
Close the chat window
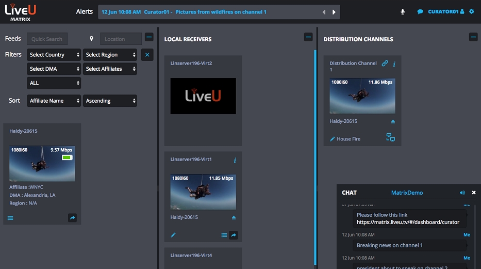[x=474, y=193]
